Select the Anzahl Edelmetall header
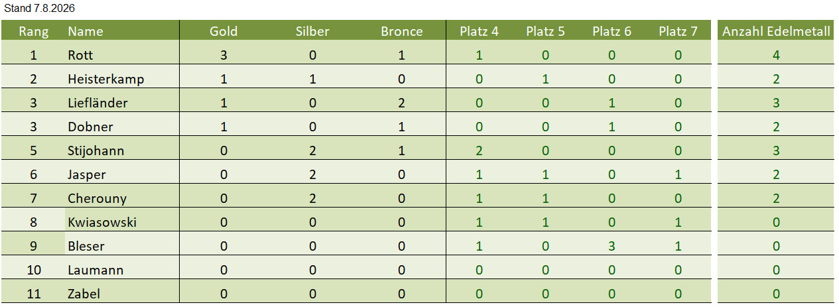Viewport: 839px width, 307px height. (x=776, y=31)
